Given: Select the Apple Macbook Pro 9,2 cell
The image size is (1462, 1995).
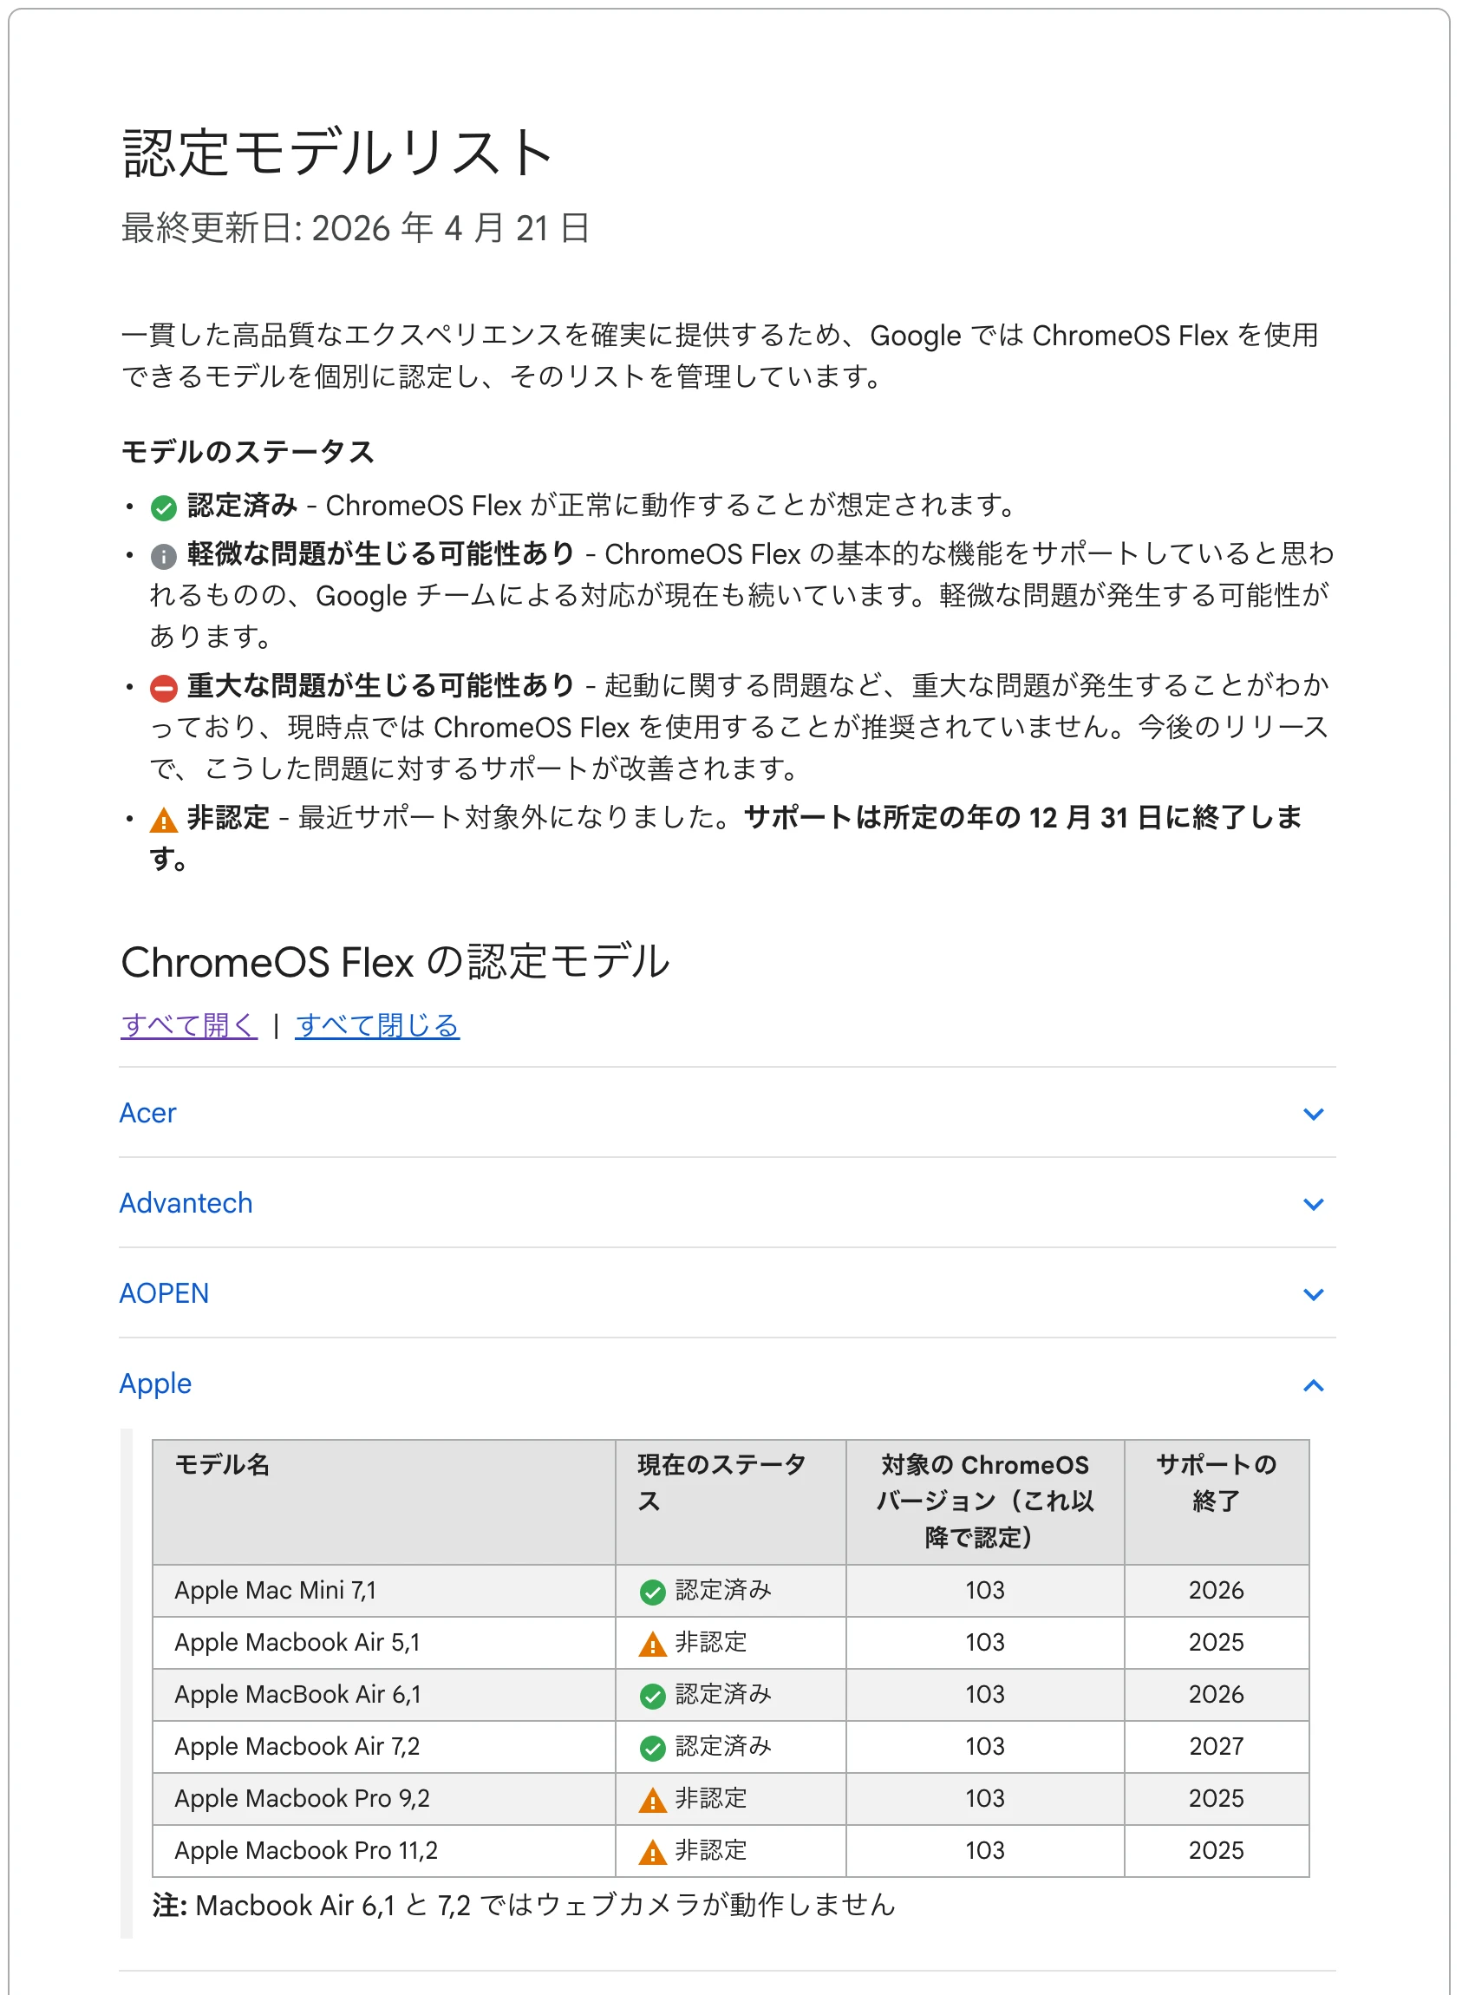Looking at the screenshot, I should coord(384,1799).
